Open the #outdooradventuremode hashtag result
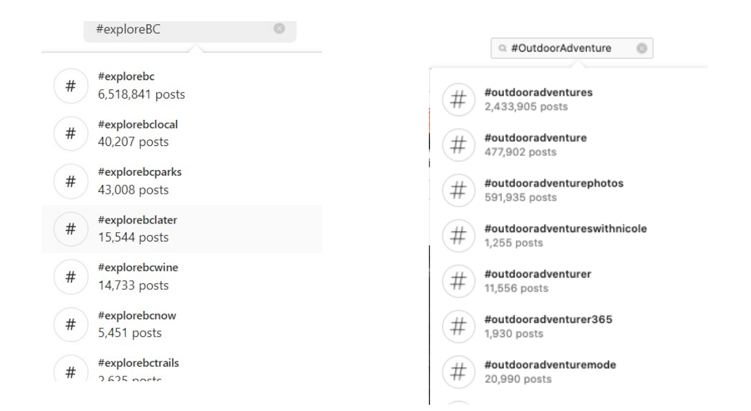Image resolution: width=751 pixels, height=411 pixels. 549,371
